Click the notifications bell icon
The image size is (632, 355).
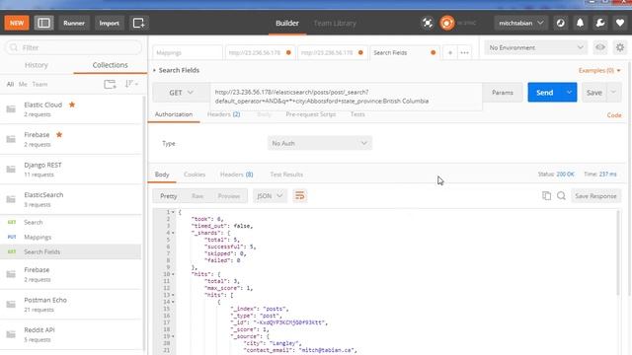tap(580, 23)
